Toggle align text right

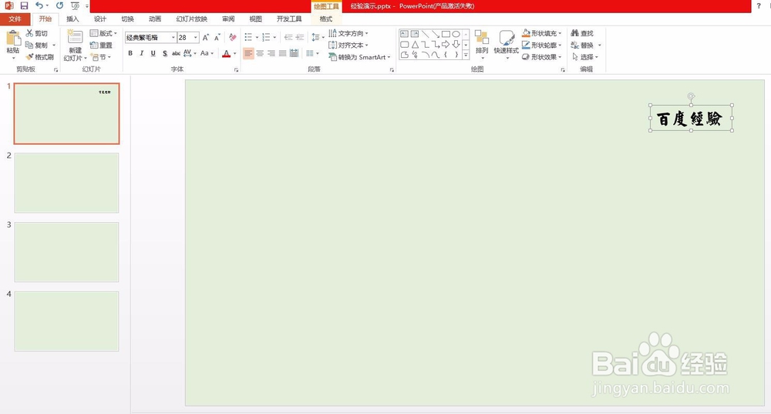271,53
